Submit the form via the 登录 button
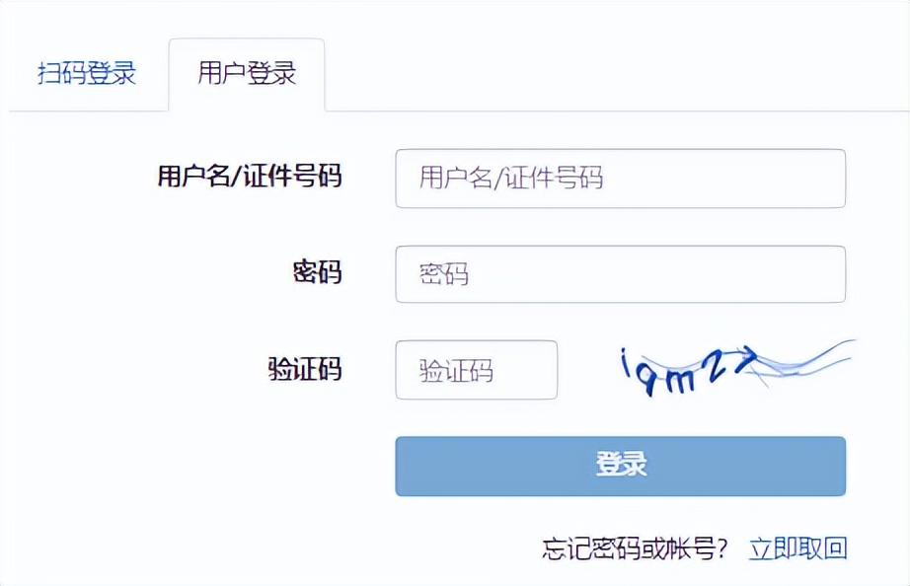This screenshot has height=586, width=910. tap(619, 465)
